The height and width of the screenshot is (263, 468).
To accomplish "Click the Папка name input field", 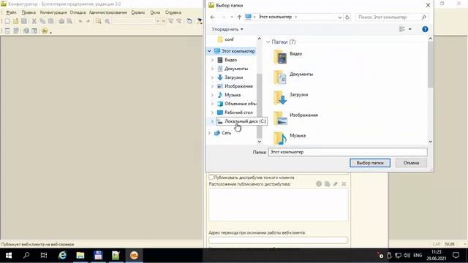I will click(348, 152).
